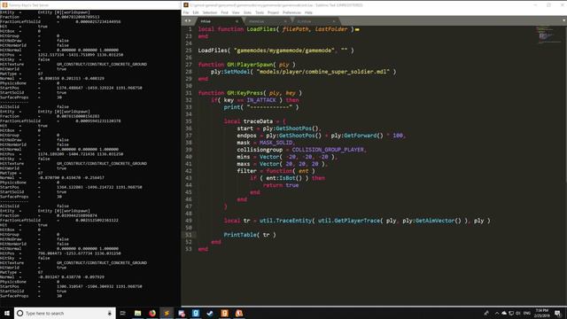Click the tab scroll arrows left of tabs
The image size is (567, 319).
(x=188, y=21)
